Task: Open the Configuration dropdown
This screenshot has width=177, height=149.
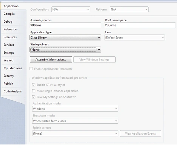Action: [x=71, y=9]
